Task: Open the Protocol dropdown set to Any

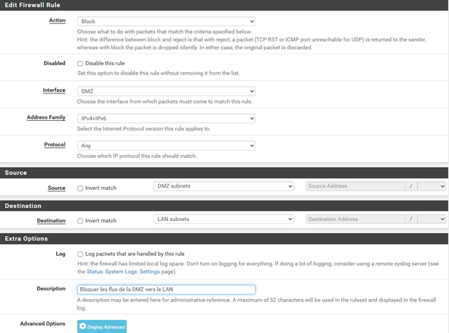Action: click(x=166, y=146)
